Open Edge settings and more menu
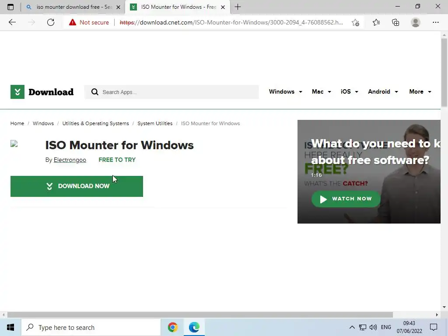 [x=435, y=22]
